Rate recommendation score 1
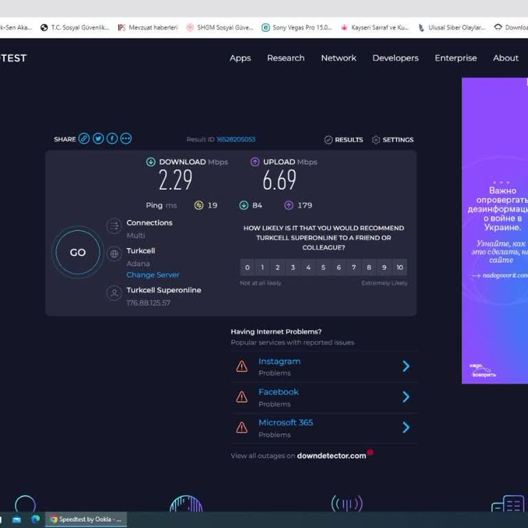The width and height of the screenshot is (528, 528). pyautogui.click(x=263, y=267)
